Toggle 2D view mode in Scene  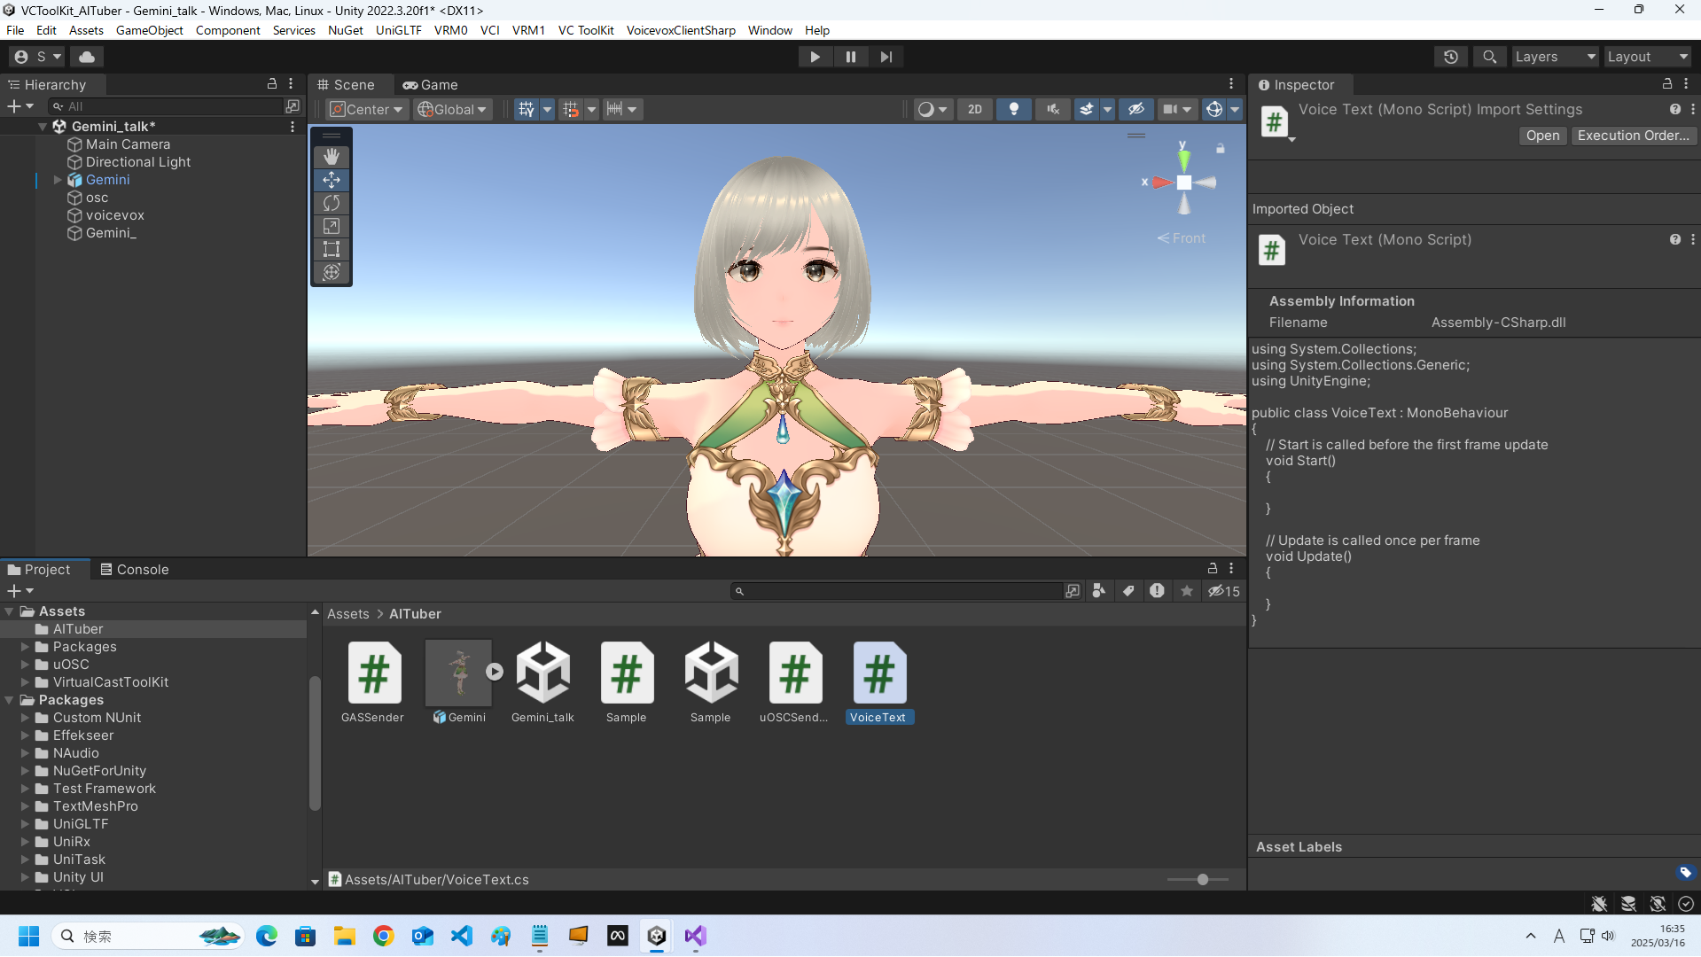[975, 109]
